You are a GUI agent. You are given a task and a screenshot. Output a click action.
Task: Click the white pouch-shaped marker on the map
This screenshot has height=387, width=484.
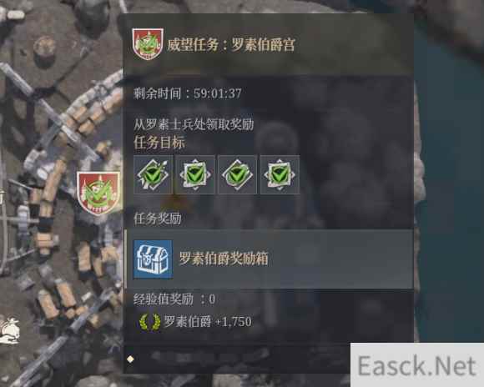[x=9, y=331]
